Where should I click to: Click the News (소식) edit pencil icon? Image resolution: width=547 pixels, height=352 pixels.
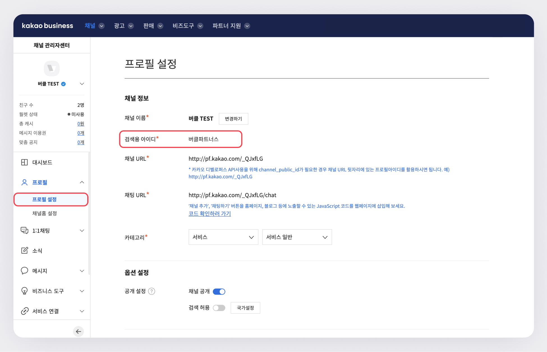(x=24, y=251)
